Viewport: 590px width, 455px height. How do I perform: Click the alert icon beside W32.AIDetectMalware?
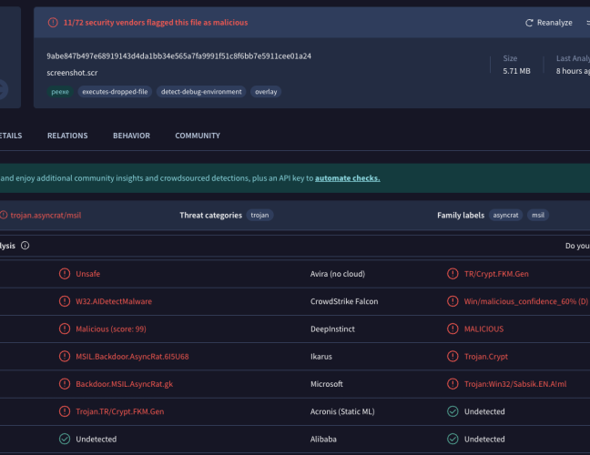coord(64,301)
